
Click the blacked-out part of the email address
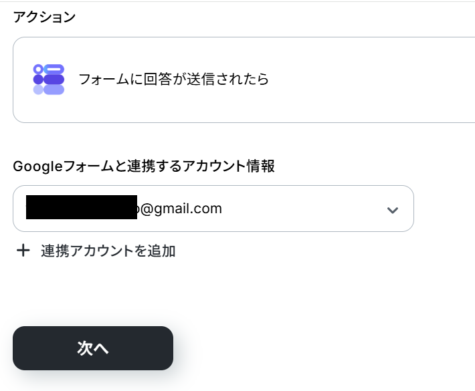pos(82,207)
